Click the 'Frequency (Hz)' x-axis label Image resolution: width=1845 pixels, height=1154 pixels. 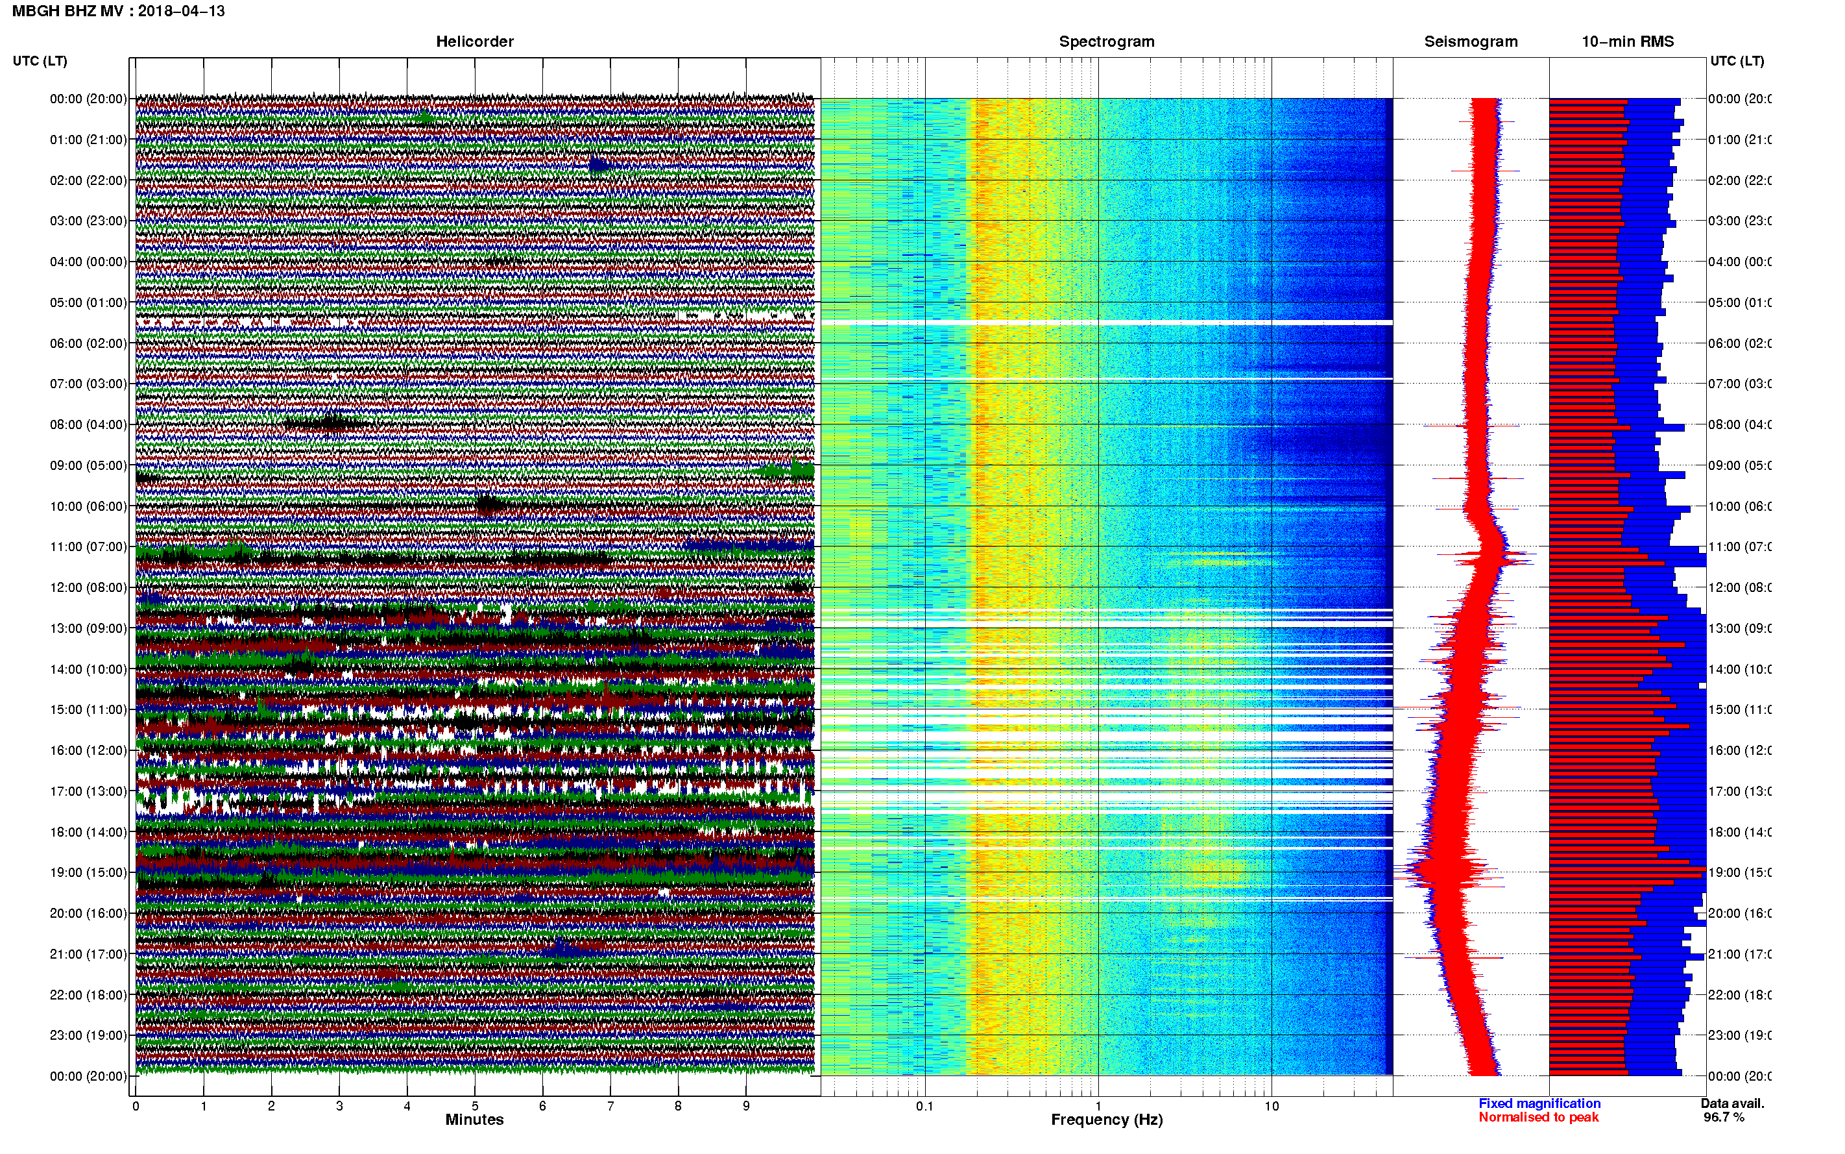pyautogui.click(x=1107, y=1120)
